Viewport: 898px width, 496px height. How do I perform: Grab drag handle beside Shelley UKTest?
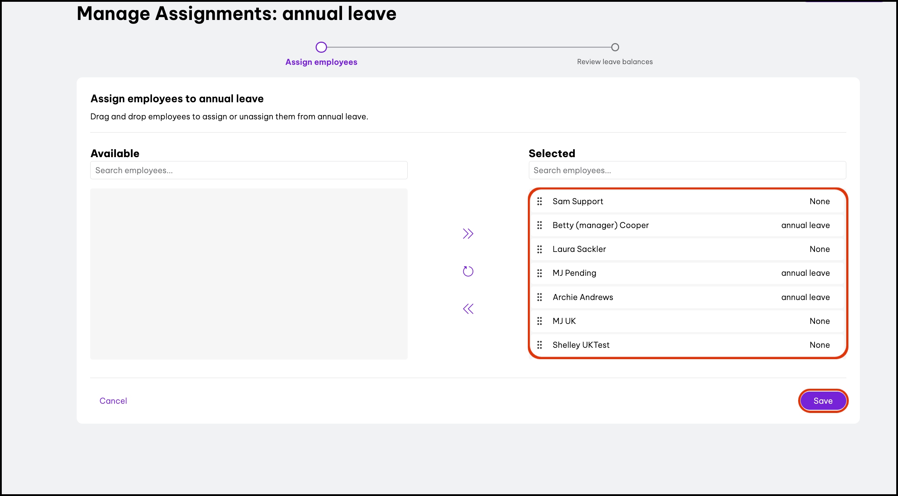tap(540, 345)
